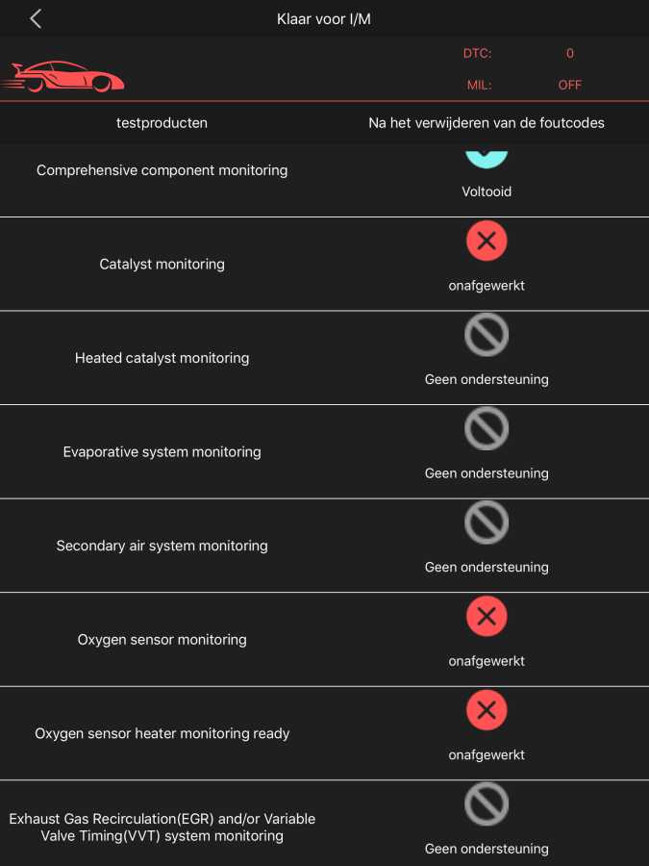
Task: Click the red sports car logo
Action: click(x=63, y=76)
